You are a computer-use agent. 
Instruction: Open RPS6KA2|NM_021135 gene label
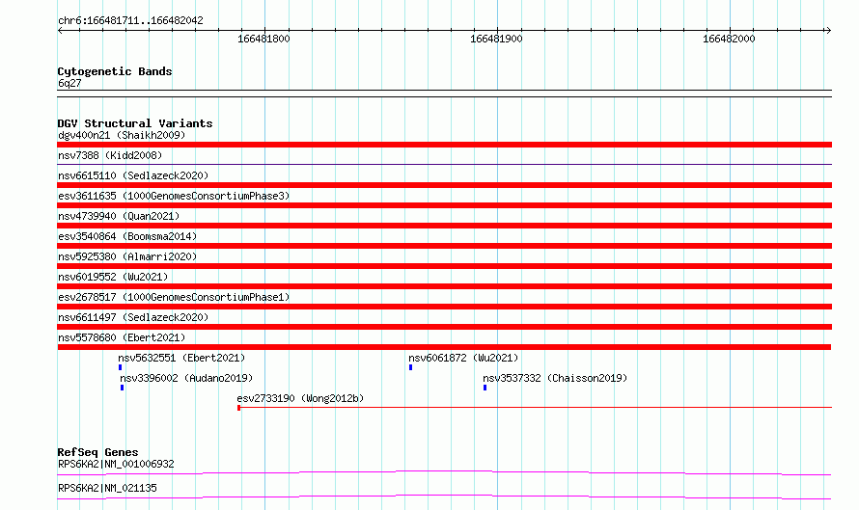click(x=107, y=488)
